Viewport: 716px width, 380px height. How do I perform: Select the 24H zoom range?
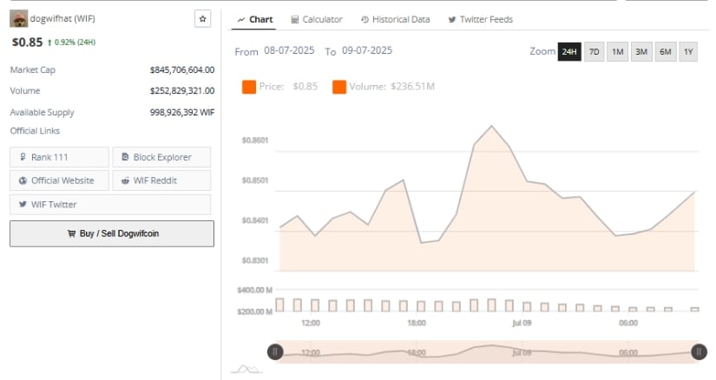click(x=569, y=51)
